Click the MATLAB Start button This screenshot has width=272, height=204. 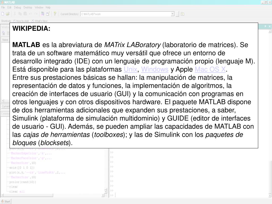coord(6,201)
